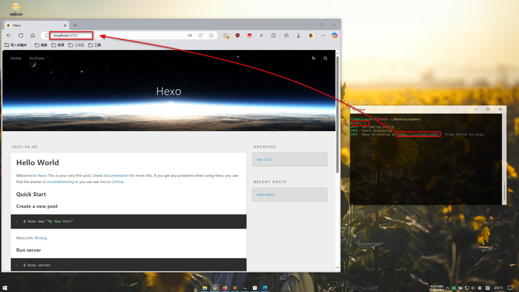This screenshot has width=519, height=292.
Task: Open the Archives menu item
Action: pos(37,58)
